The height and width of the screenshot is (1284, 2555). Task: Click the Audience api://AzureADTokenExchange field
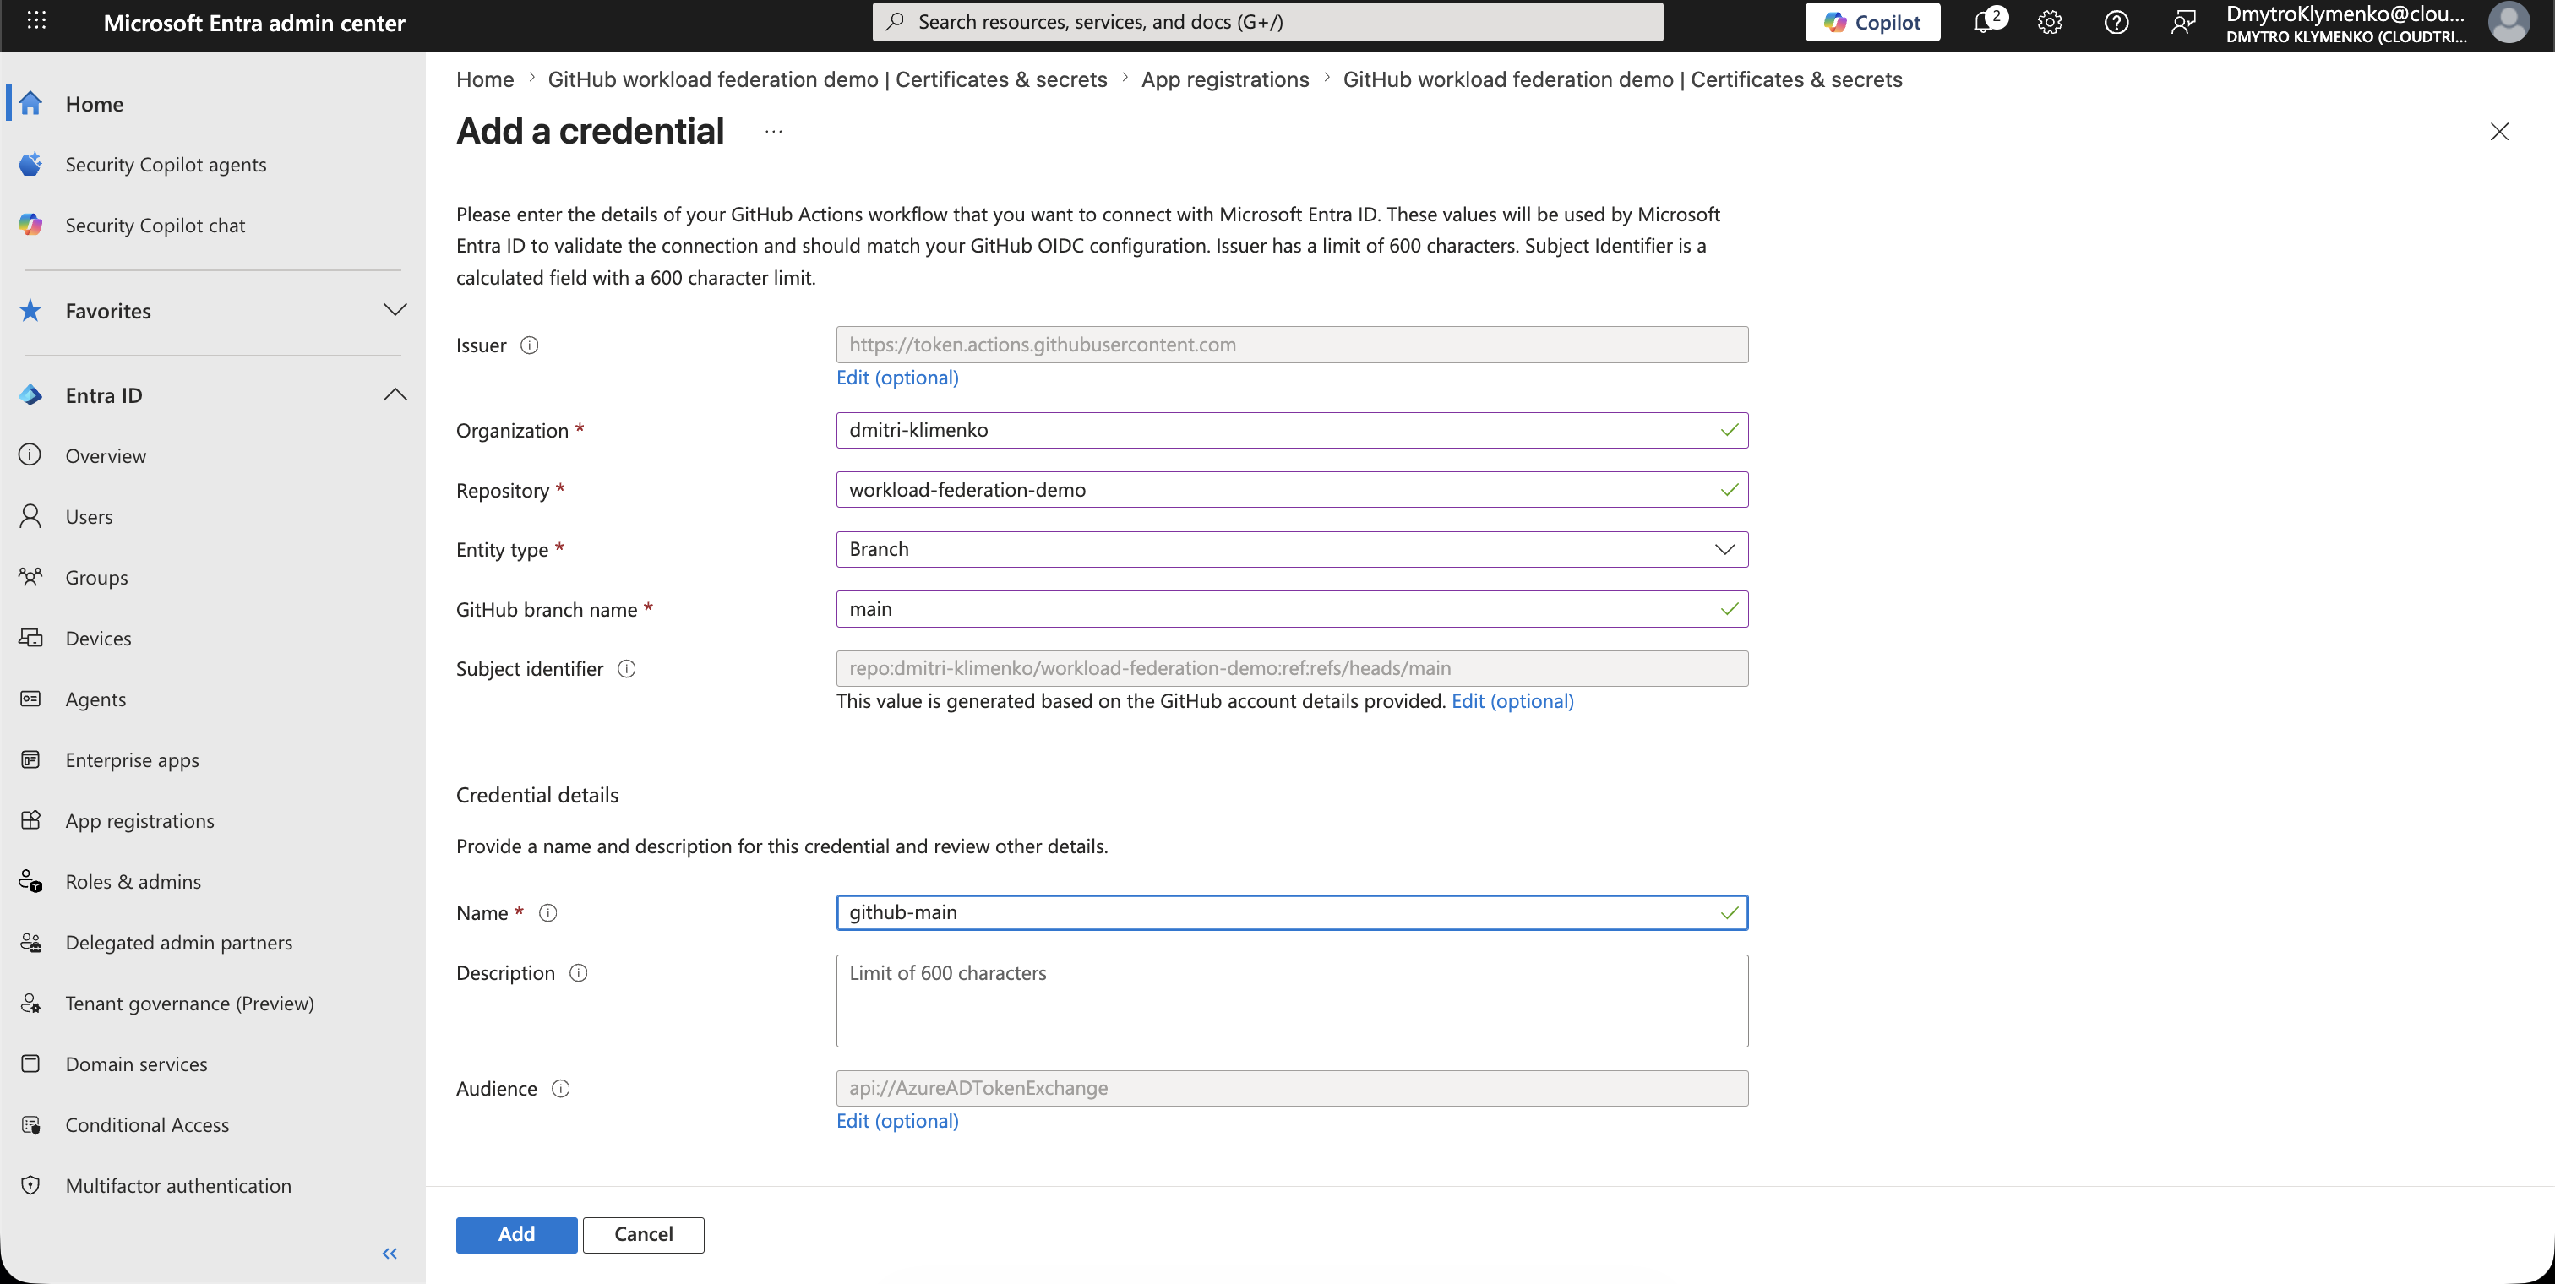point(1291,1088)
